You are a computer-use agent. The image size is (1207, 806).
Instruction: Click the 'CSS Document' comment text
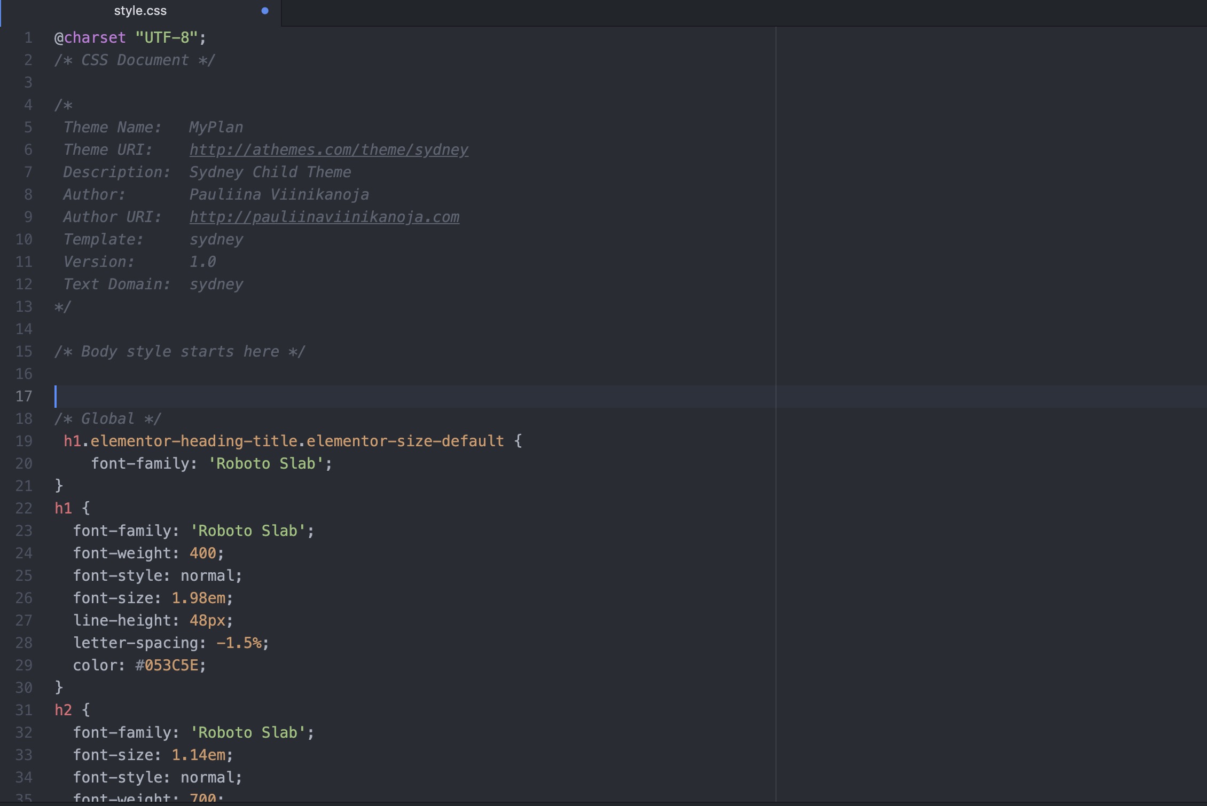point(135,60)
